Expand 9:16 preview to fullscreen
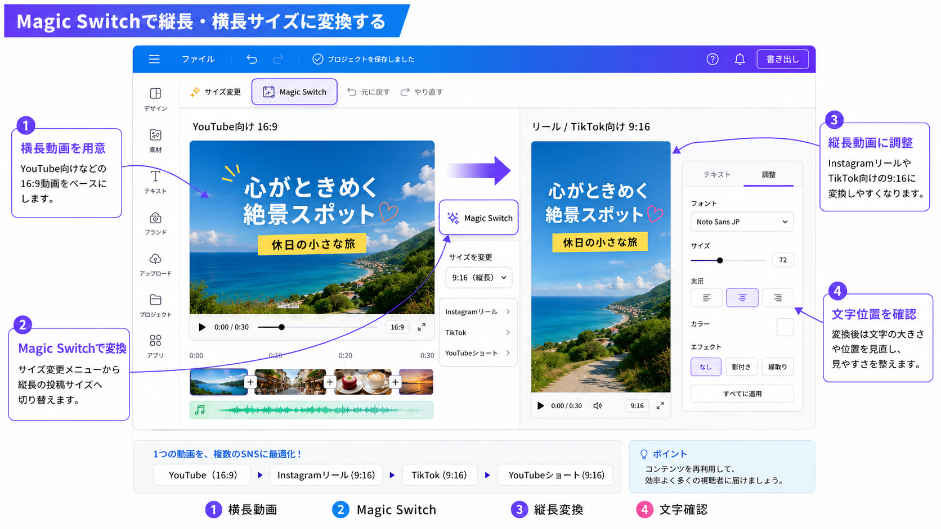Viewport: 941px width, 529px height. pyautogui.click(x=660, y=406)
